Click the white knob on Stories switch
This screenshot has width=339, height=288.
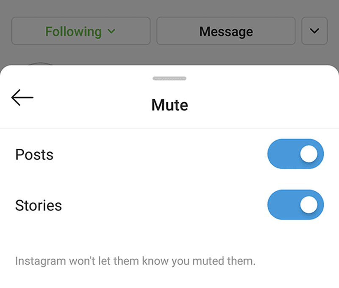click(x=308, y=204)
